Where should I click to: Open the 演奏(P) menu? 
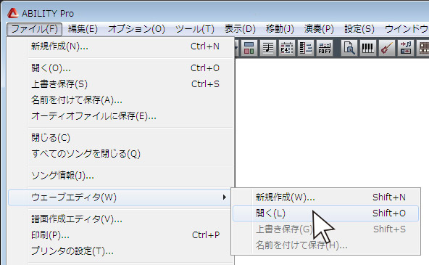pos(319,29)
